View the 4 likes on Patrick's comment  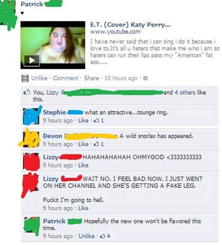coord(105,236)
